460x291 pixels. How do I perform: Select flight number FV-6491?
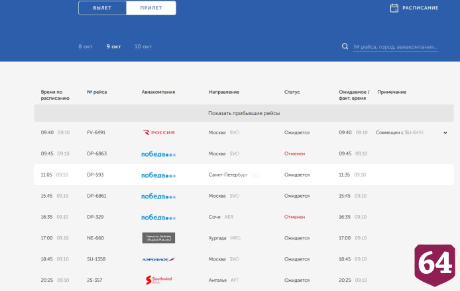[96, 132]
